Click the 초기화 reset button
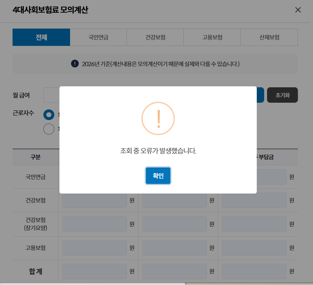Screen dimensions: 313x285 coord(282,95)
